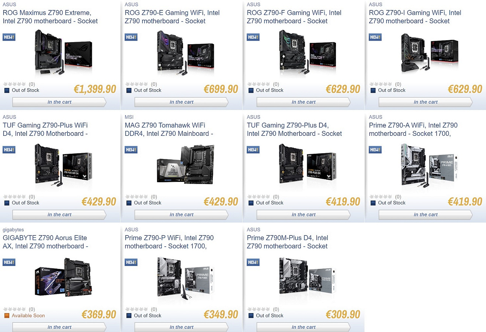Click the star rating of GIGABYTE Z790 Aorus Elite
The image size is (486, 332).
(14, 309)
